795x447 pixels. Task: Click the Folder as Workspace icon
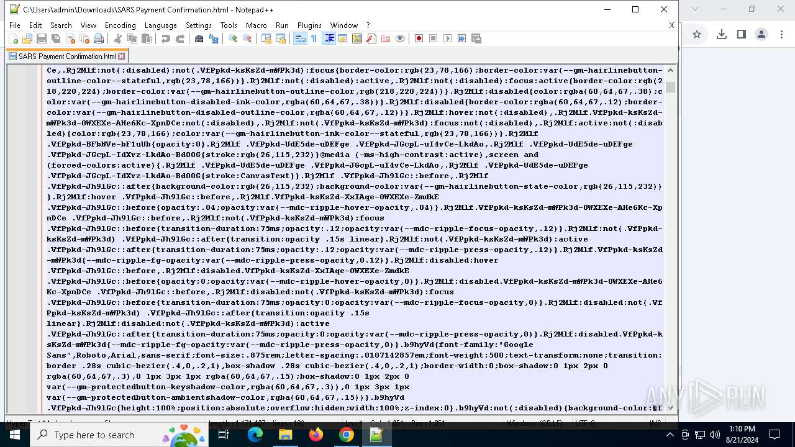(x=386, y=38)
